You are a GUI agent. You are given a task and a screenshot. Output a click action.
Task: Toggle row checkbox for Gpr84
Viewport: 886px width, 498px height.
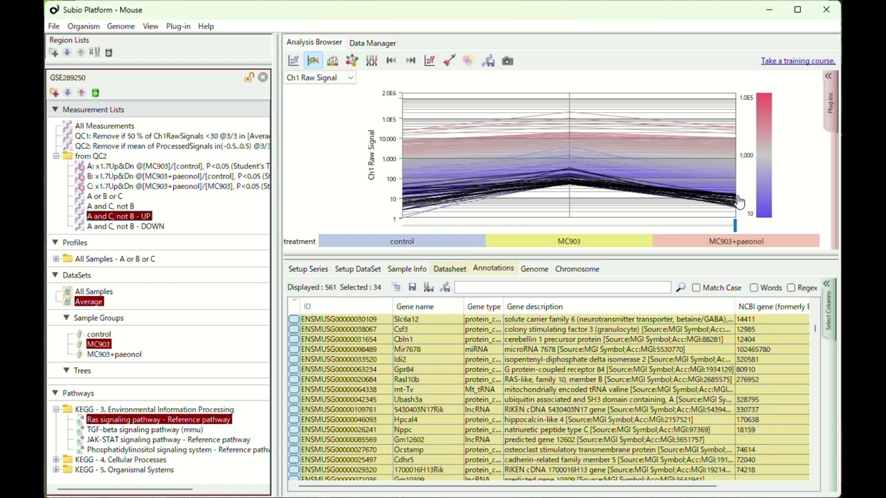(294, 369)
